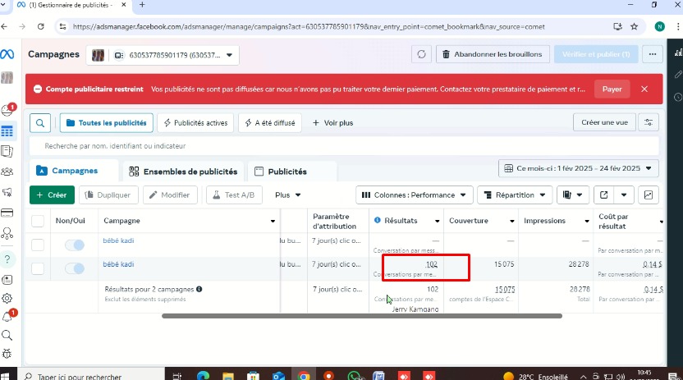Screen dimensions: 683x380
Task: Switch to Ensembles de publicités tab
Action: (x=183, y=172)
